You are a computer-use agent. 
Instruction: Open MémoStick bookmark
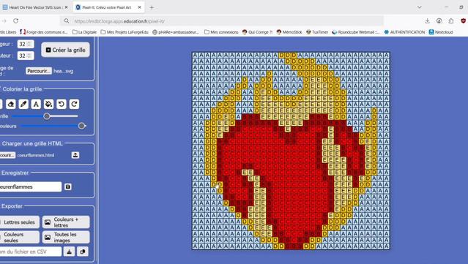coord(289,32)
